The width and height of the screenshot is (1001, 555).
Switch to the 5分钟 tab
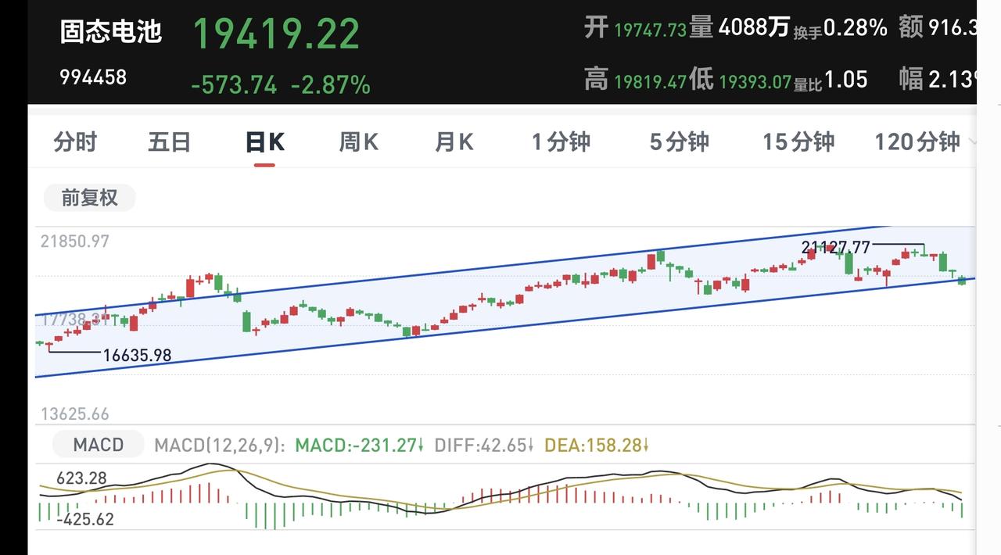tap(679, 142)
